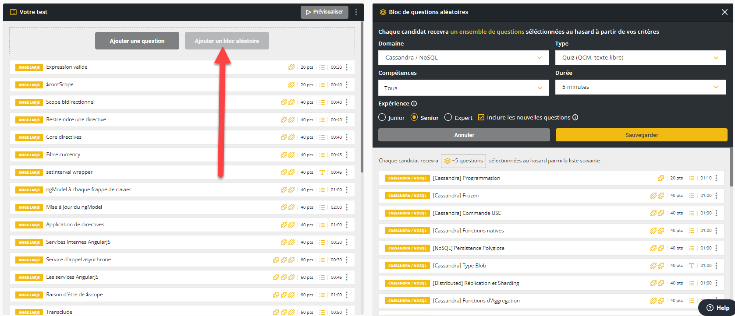Image resolution: width=735 pixels, height=316 pixels.
Task: Open options menu for [Cassandra] Type Blob
Action: click(x=717, y=266)
